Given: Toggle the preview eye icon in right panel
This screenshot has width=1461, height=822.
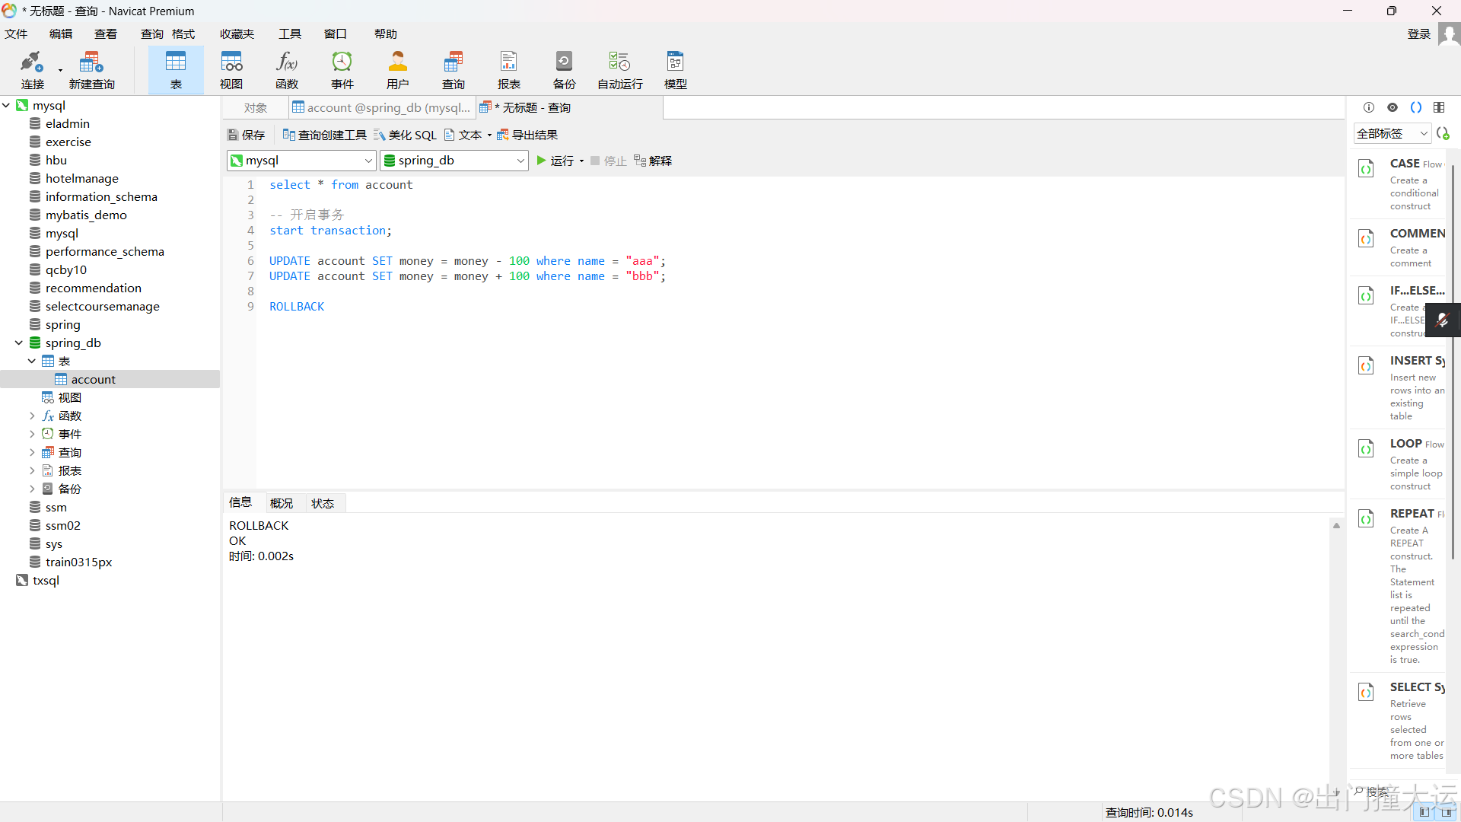Looking at the screenshot, I should pos(1393,107).
